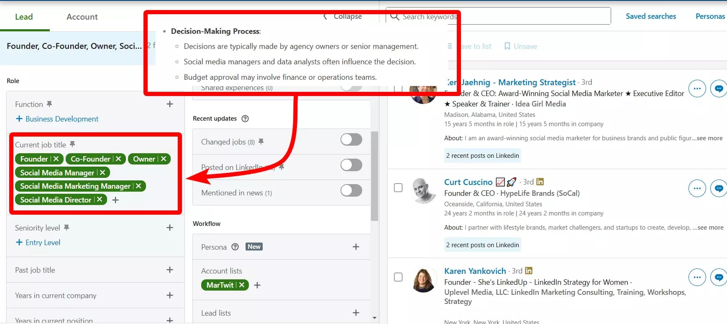This screenshot has height=324, width=727.
Task: Click the pin icon beside Seniority level
Action: 67,227
